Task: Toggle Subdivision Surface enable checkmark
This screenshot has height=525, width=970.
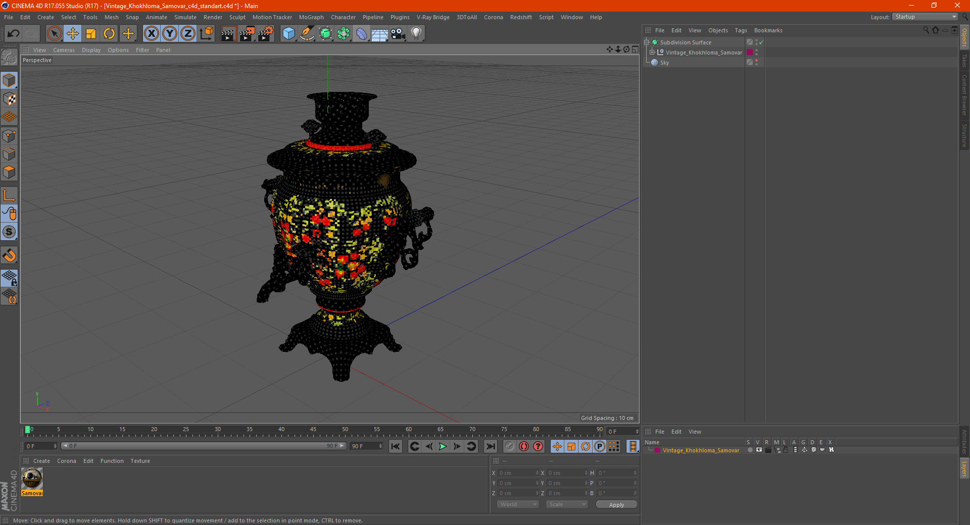Action: coord(761,42)
